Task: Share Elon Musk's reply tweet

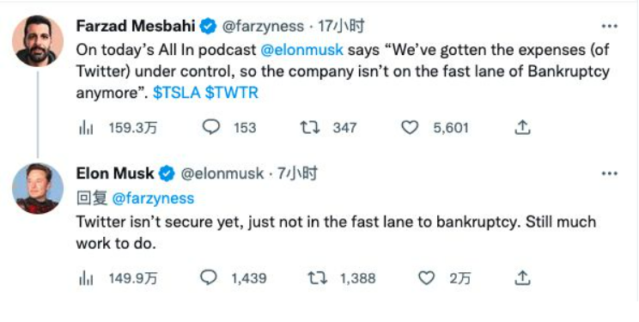Action: [x=522, y=278]
